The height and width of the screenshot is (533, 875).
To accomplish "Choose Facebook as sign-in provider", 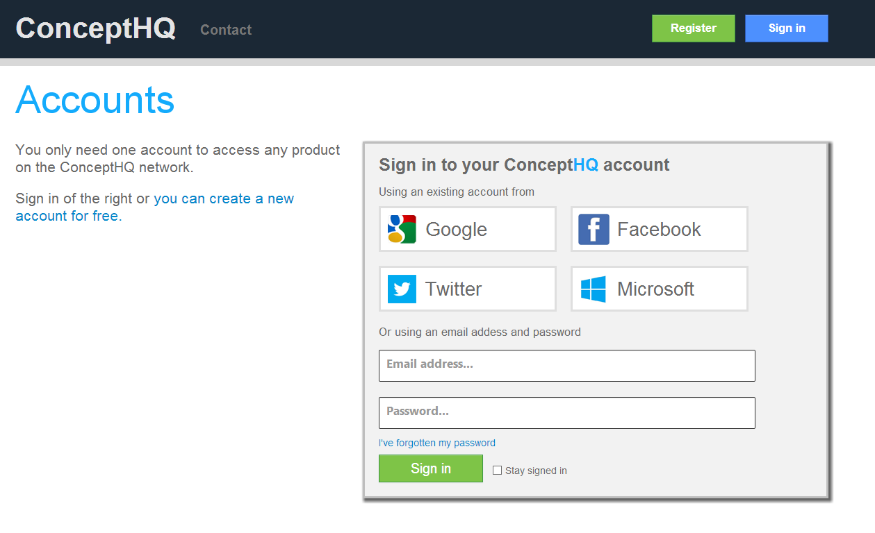I will [660, 229].
